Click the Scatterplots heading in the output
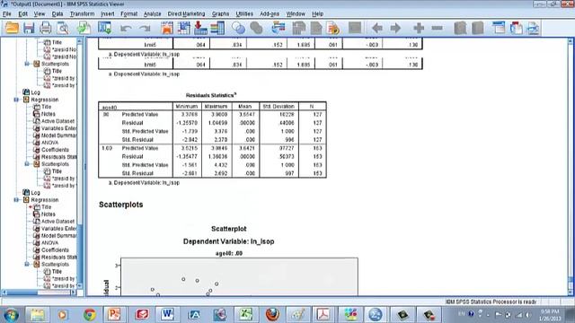This screenshot has width=575, height=323. 121,205
